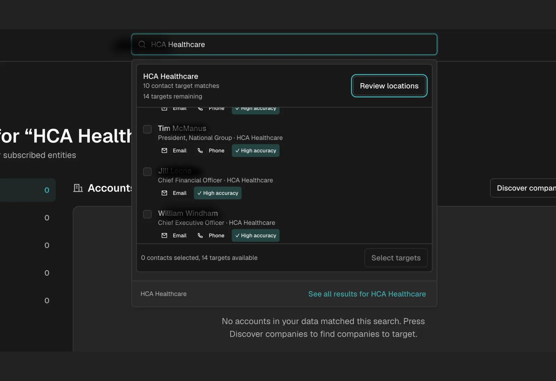Viewport: 556px width, 381px height.
Task: Click '0 contacts selected, 14 targets available' text
Action: click(199, 258)
